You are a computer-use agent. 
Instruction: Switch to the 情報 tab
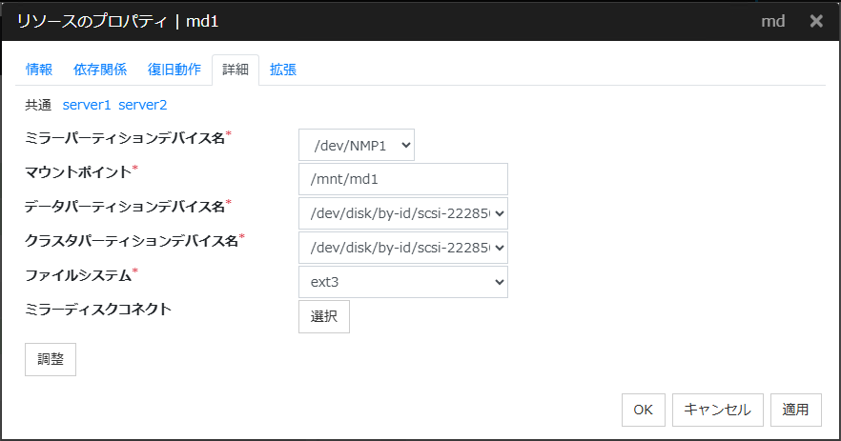(x=39, y=70)
